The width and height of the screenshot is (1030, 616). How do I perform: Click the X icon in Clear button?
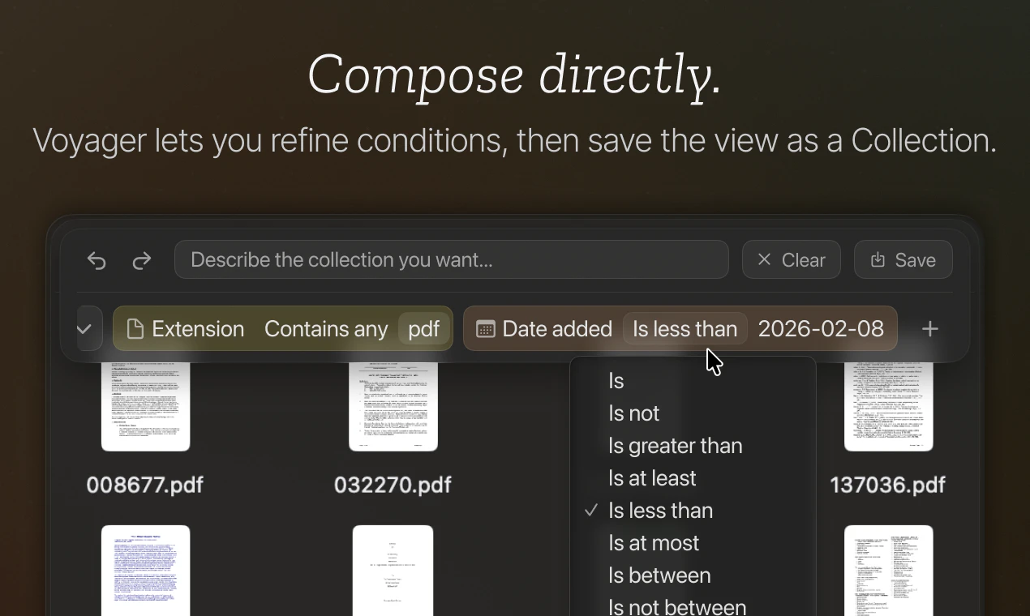pyautogui.click(x=764, y=260)
